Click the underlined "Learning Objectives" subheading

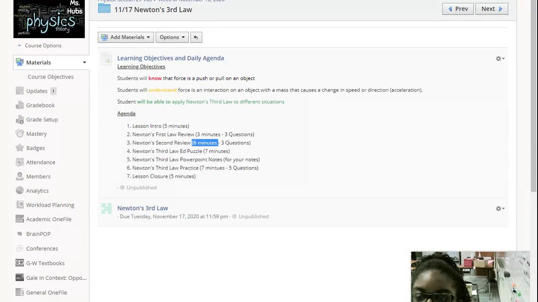141,67
